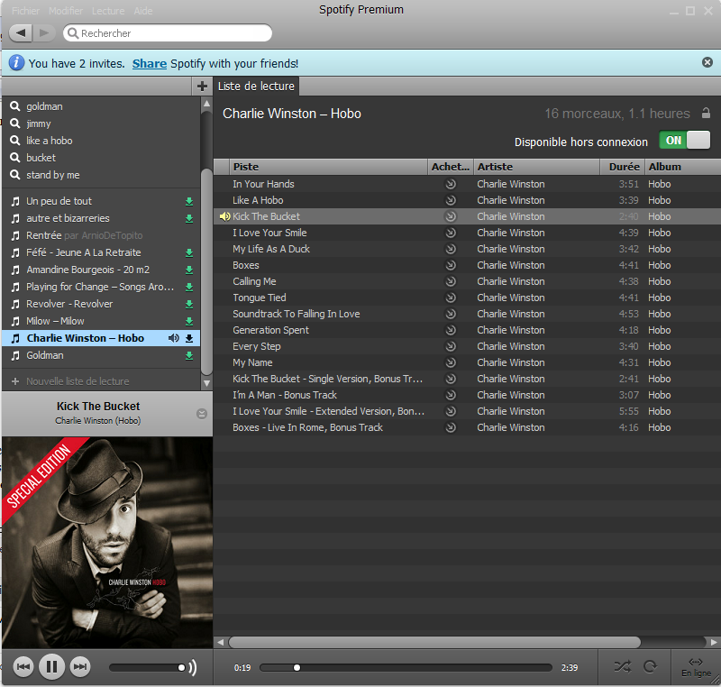Click the En ligne connection status
The height and width of the screenshot is (687, 721).
tap(696, 668)
